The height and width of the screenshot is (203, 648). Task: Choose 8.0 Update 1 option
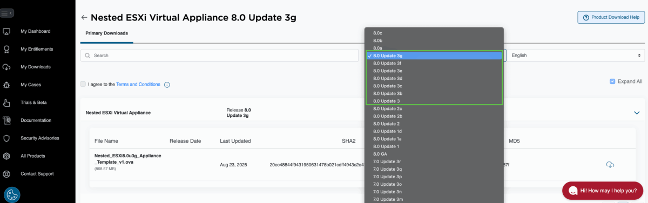(434, 146)
